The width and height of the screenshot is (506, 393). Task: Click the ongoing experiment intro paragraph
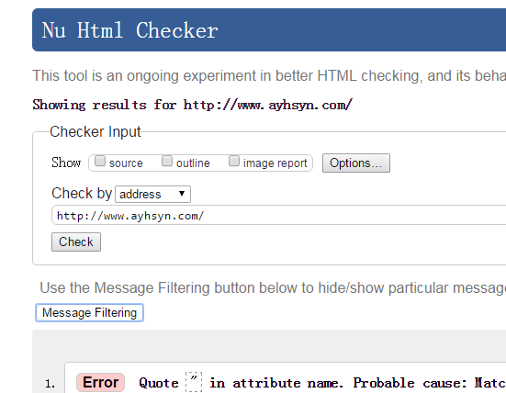[269, 76]
